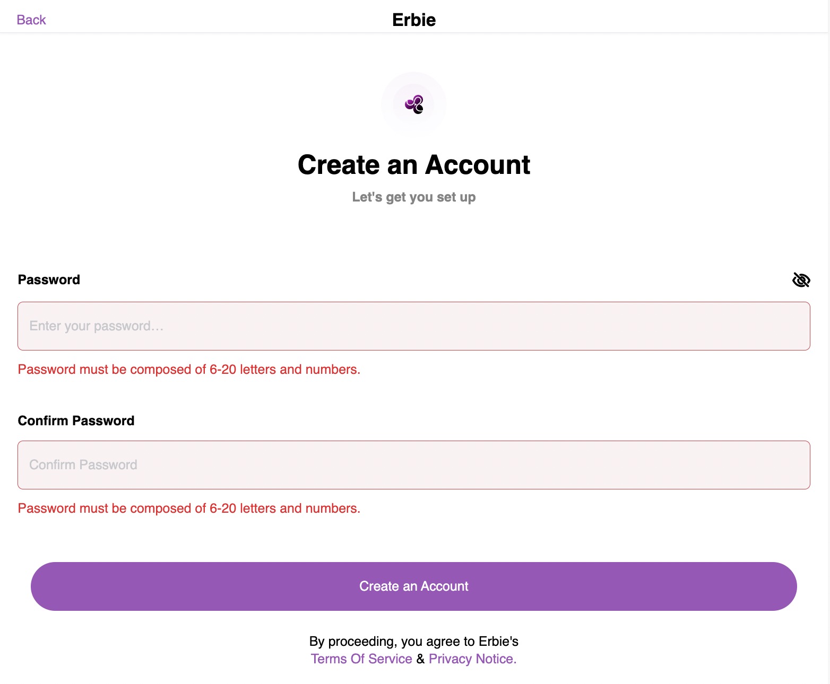
Task: Click the Let's get you set up subtitle
Action: 414,197
